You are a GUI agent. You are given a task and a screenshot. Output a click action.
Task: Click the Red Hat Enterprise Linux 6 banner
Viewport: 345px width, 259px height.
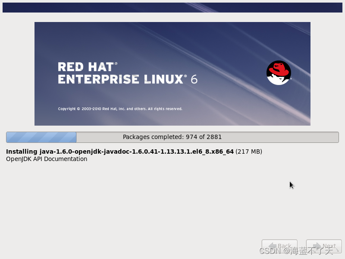[x=172, y=74]
